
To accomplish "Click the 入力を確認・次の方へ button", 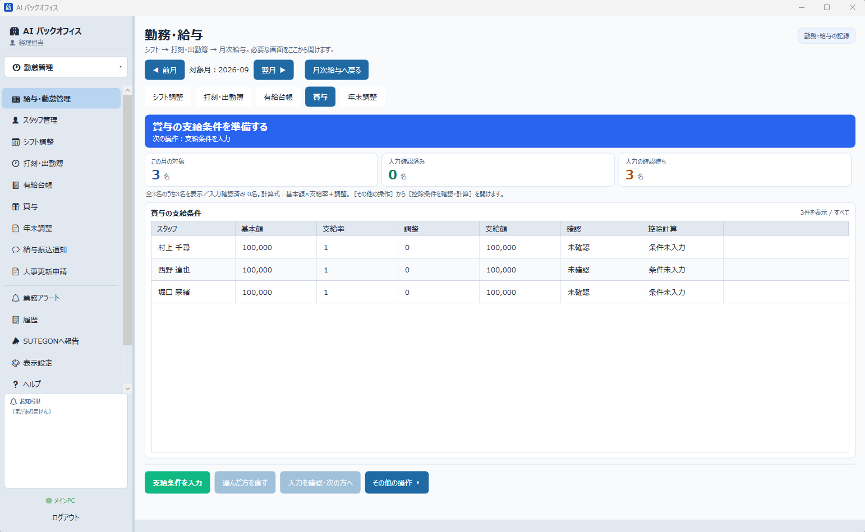I will pyautogui.click(x=320, y=483).
